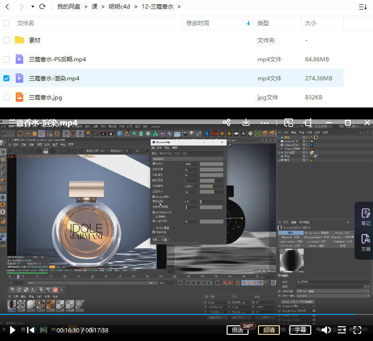Uncheck the 兰蔻香水-渲染.mp4 checkbox

pos(6,78)
